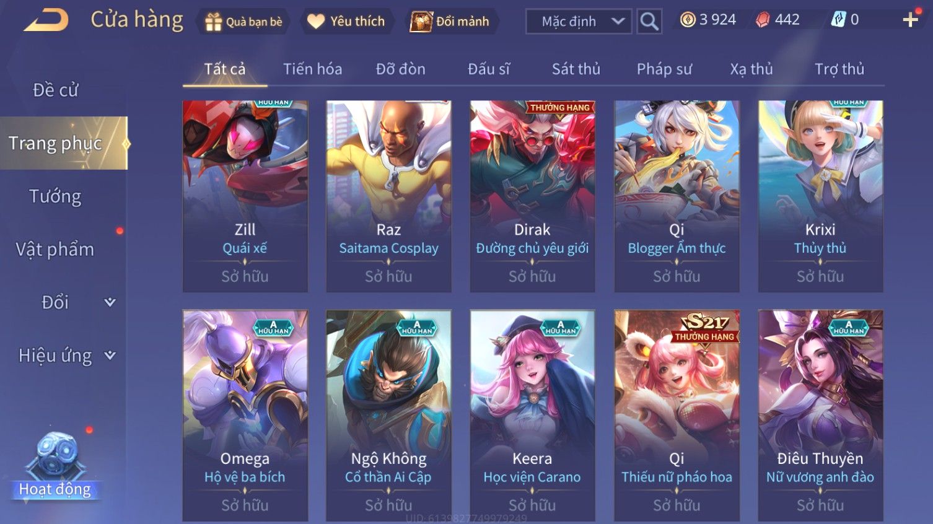Tap the plus icon to add currency
The image size is (933, 524).
pos(910,20)
